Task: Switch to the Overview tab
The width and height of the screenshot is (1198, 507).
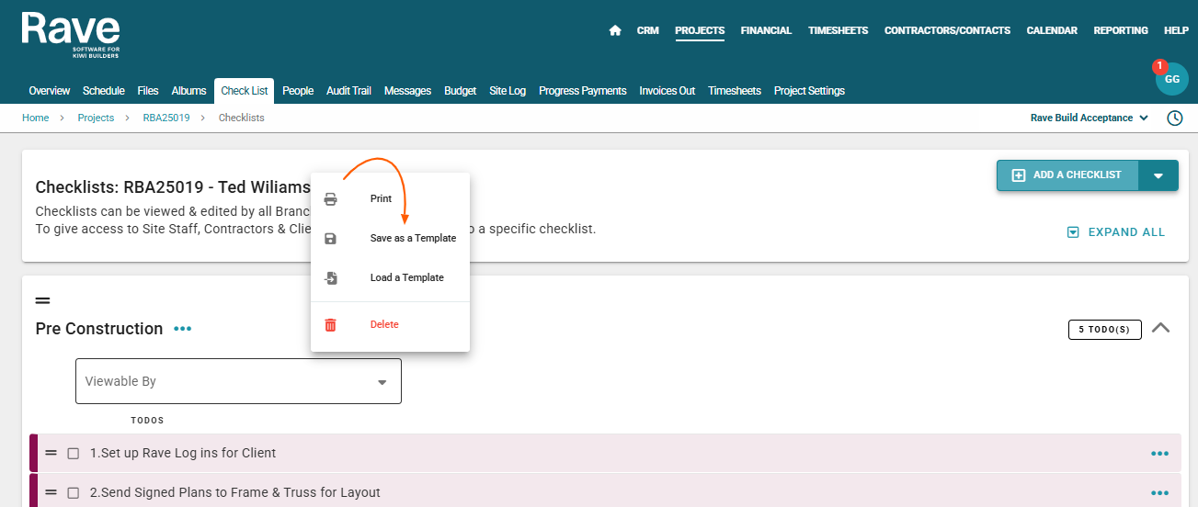Action: (x=50, y=91)
